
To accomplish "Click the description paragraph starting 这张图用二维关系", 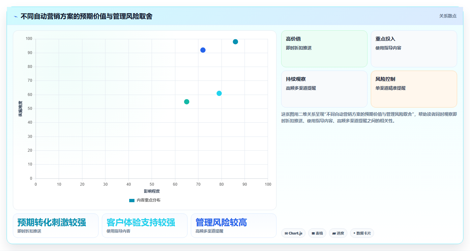I will (x=369, y=117).
